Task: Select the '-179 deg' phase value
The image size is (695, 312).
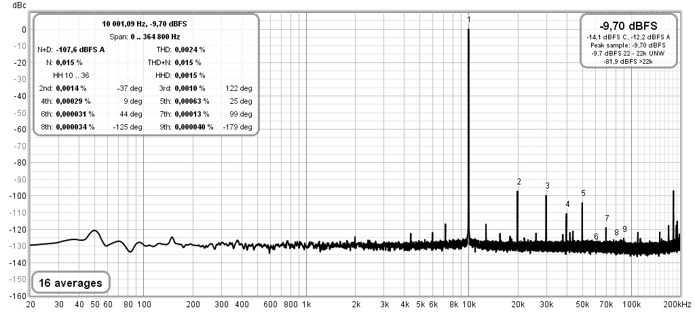Action: (238, 127)
